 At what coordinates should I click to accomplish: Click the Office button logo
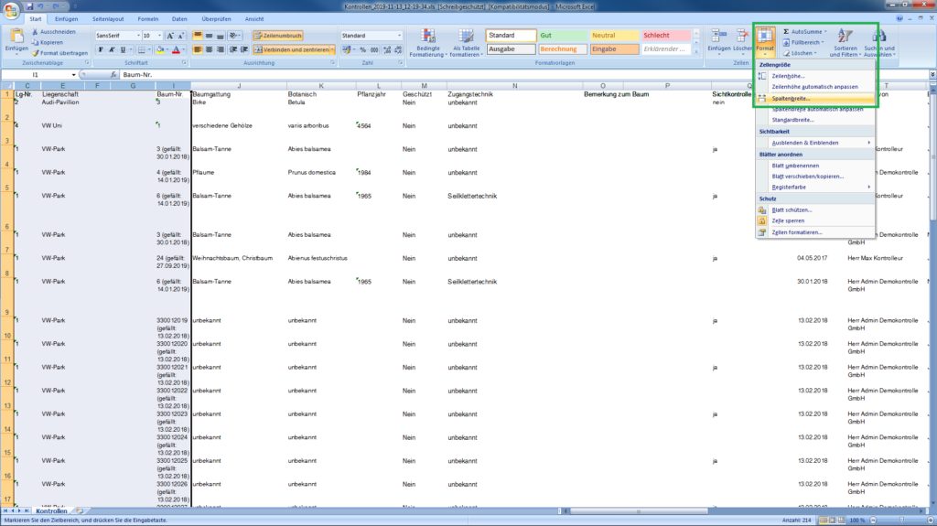[10, 9]
